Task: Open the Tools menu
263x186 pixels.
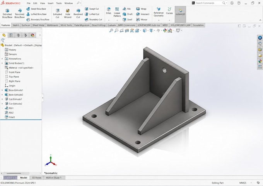Action: [x=59, y=3]
